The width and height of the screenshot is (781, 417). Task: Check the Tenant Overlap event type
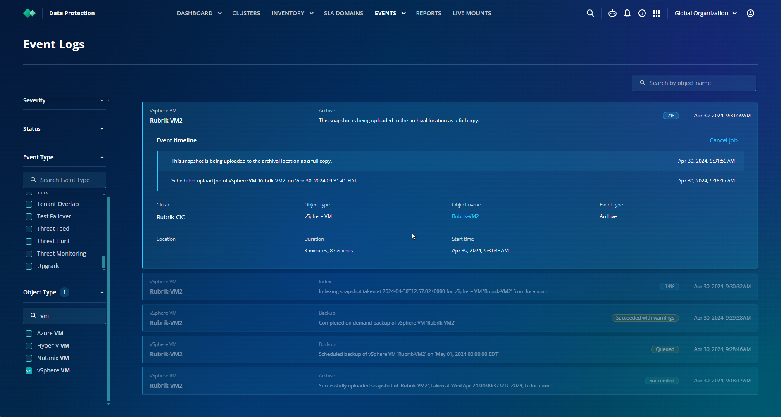[29, 204]
